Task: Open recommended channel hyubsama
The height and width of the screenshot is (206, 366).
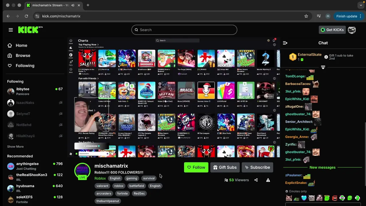Action: click(x=35, y=188)
